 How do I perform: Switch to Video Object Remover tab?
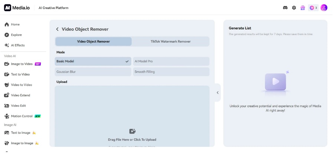click(94, 42)
